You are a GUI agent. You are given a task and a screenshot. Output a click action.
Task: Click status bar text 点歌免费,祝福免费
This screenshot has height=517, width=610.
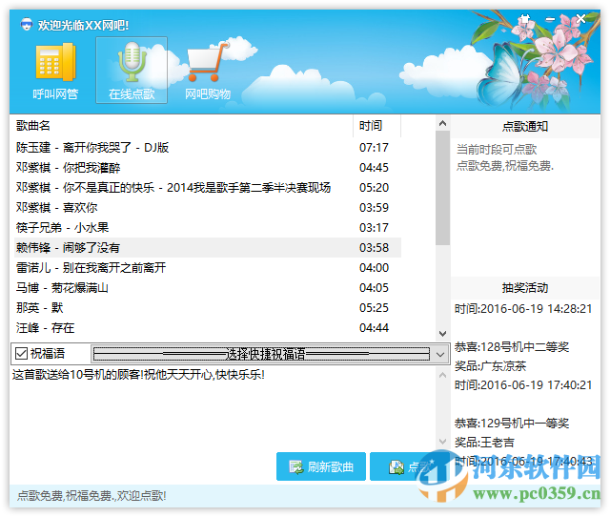pos(91,496)
